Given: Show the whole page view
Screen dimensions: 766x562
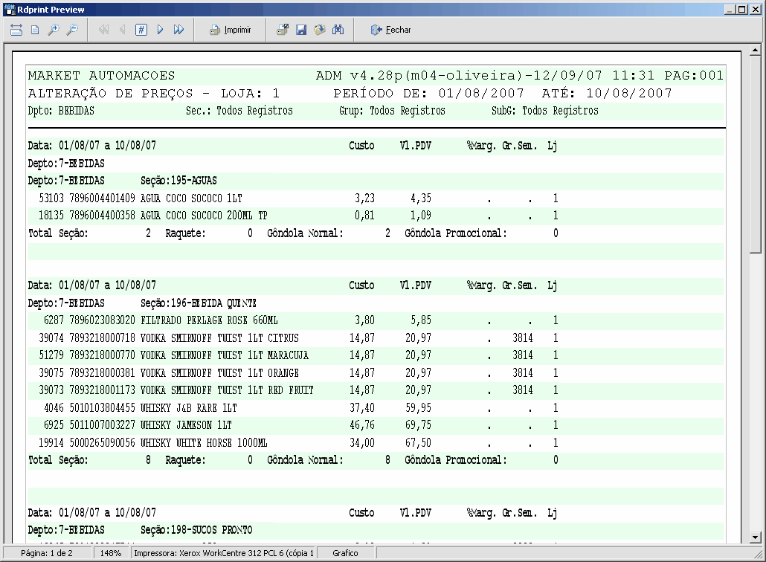Looking at the screenshot, I should (35, 30).
